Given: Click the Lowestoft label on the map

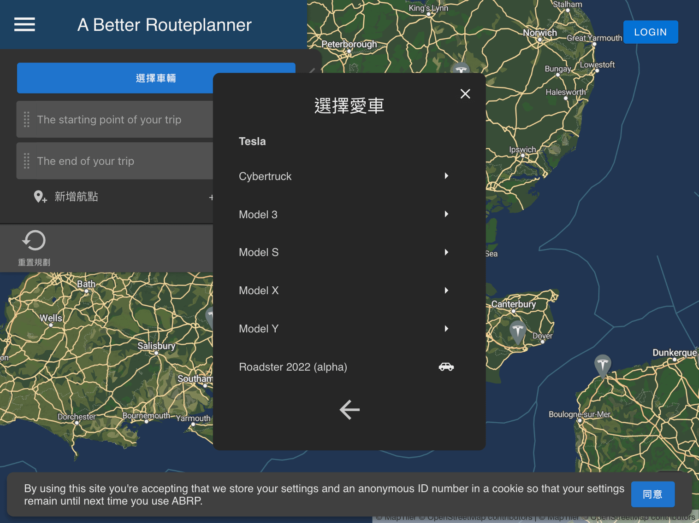Looking at the screenshot, I should [x=597, y=65].
